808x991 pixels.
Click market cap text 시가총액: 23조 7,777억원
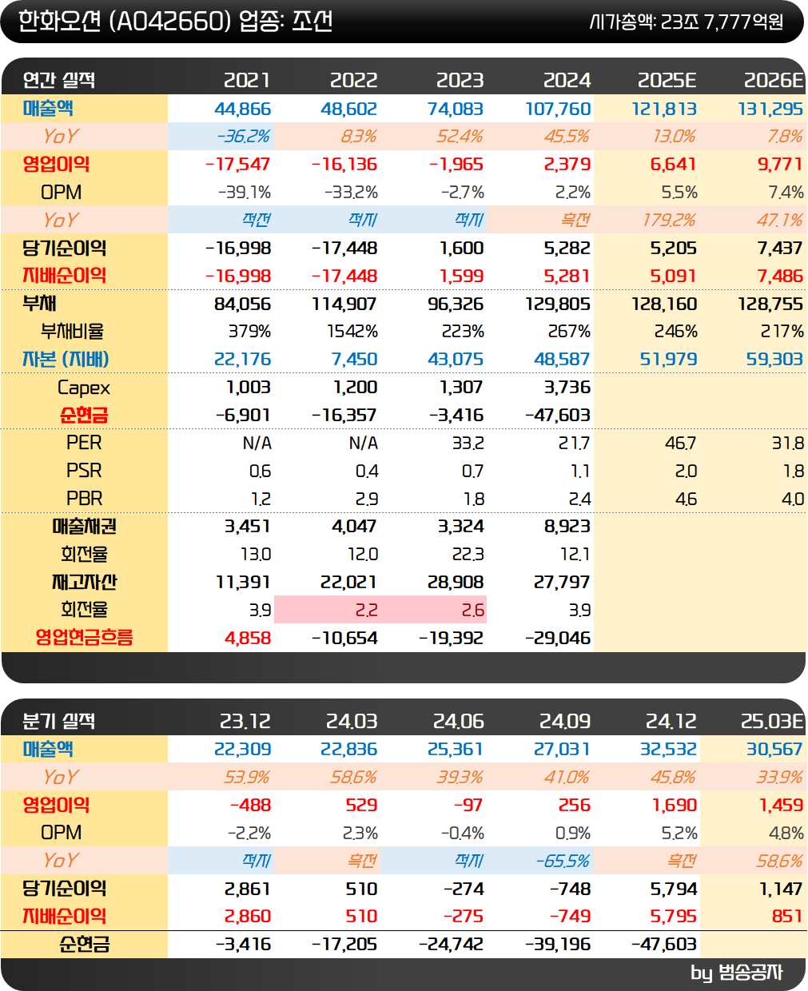[x=687, y=22]
